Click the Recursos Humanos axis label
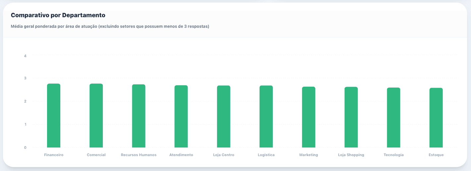Screen dimensions: 471x171 click(x=139, y=155)
